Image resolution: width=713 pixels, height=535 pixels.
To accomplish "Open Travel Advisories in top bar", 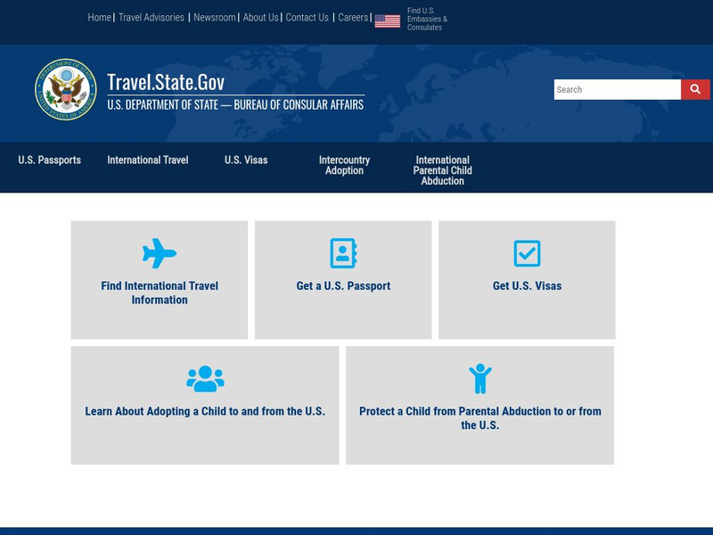I will tap(151, 17).
